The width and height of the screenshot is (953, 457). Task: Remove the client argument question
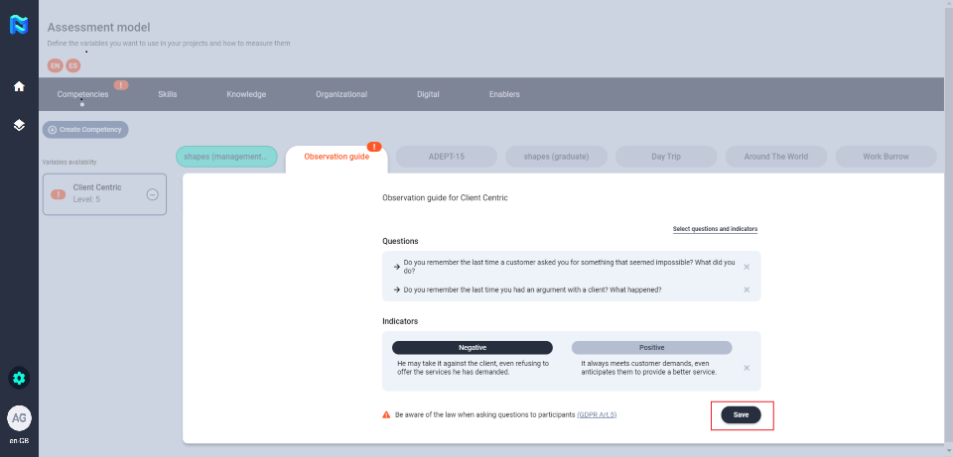point(747,289)
